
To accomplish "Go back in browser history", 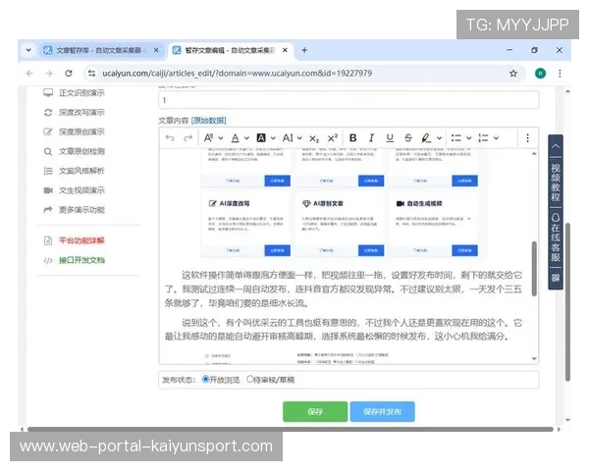I will [29, 74].
